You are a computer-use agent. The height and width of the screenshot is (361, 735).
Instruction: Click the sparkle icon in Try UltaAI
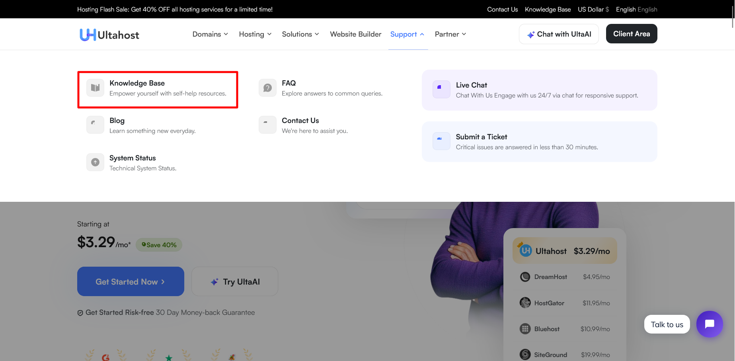point(214,282)
